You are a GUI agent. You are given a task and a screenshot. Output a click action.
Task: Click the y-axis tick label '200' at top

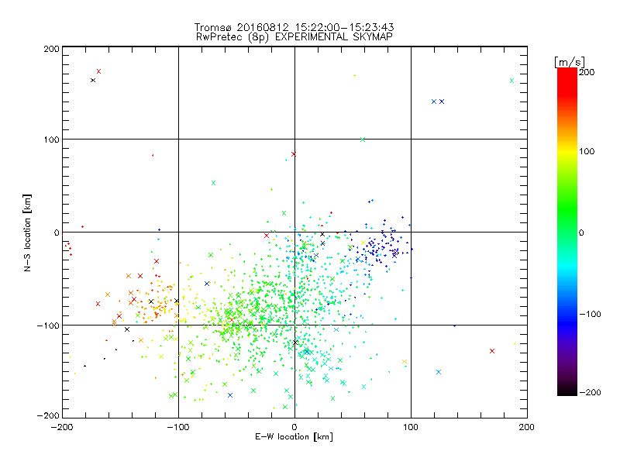coord(51,49)
